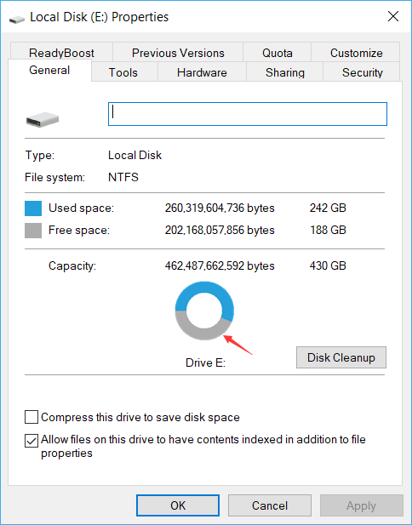Close the Properties dialog

pos(393,16)
